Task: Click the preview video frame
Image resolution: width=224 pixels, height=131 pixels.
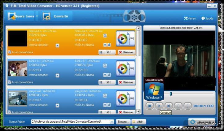Action: [x=179, y=61]
